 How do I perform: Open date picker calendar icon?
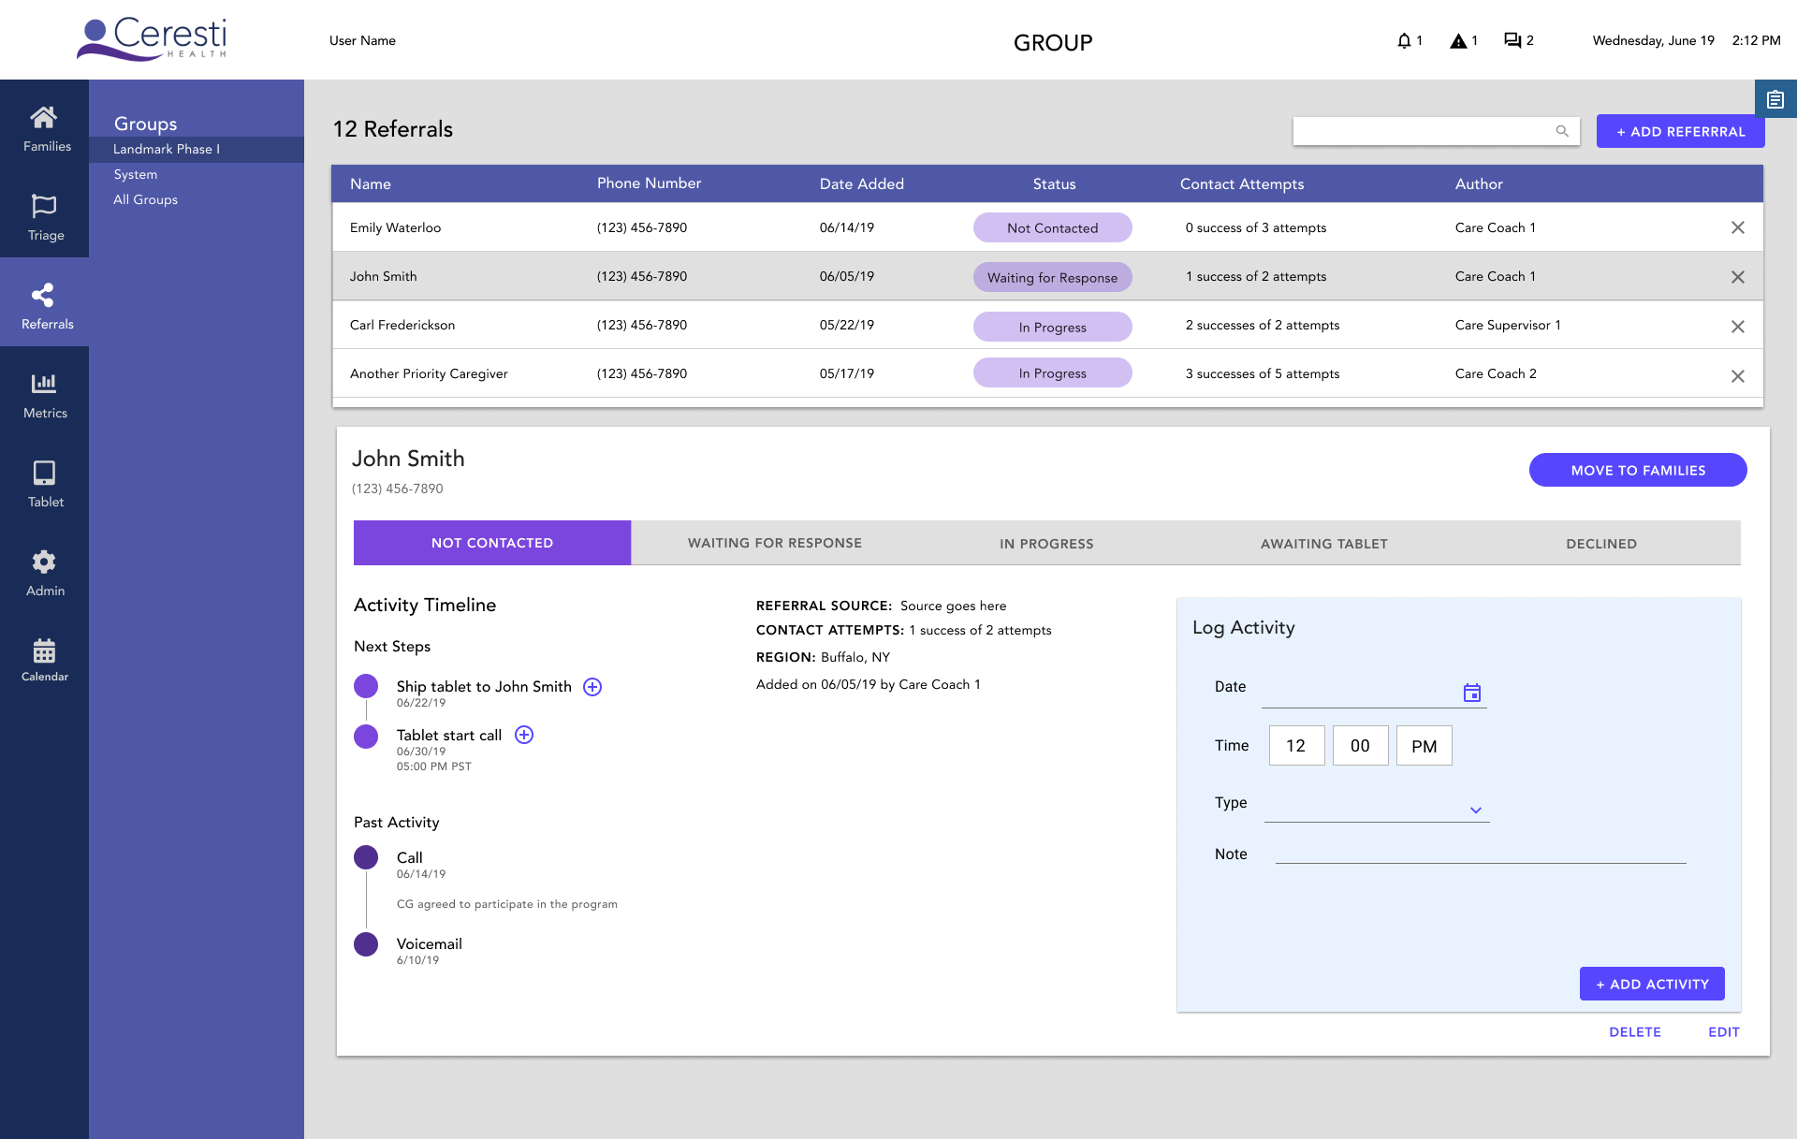click(x=1472, y=693)
